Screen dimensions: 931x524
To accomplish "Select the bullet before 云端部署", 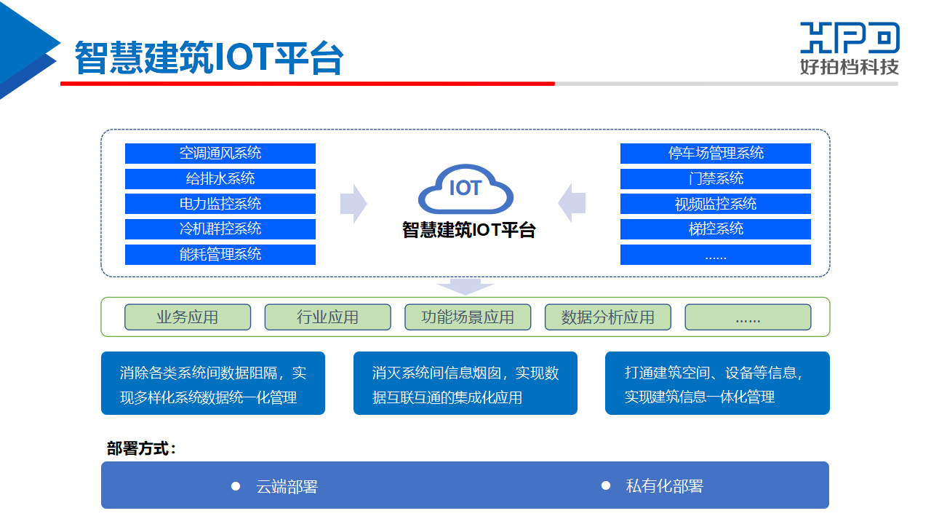I will click(x=236, y=486).
